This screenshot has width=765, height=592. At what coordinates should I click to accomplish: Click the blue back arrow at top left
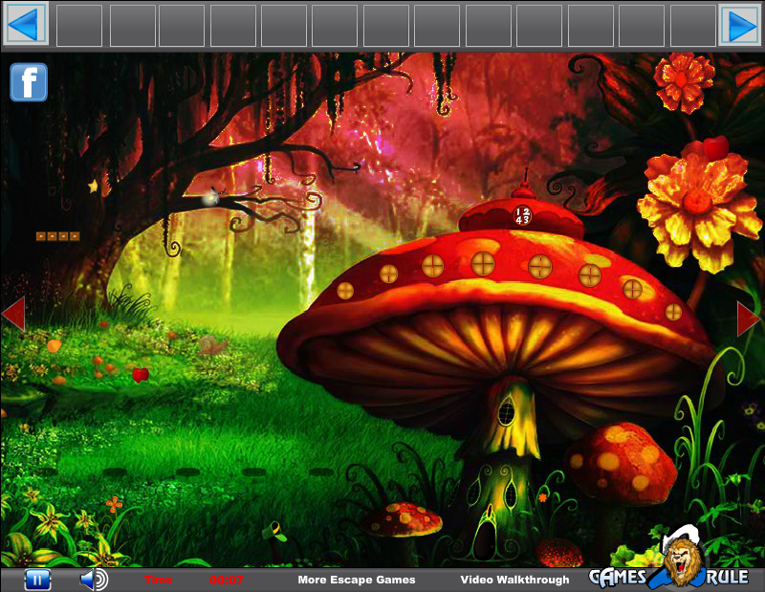point(25,23)
